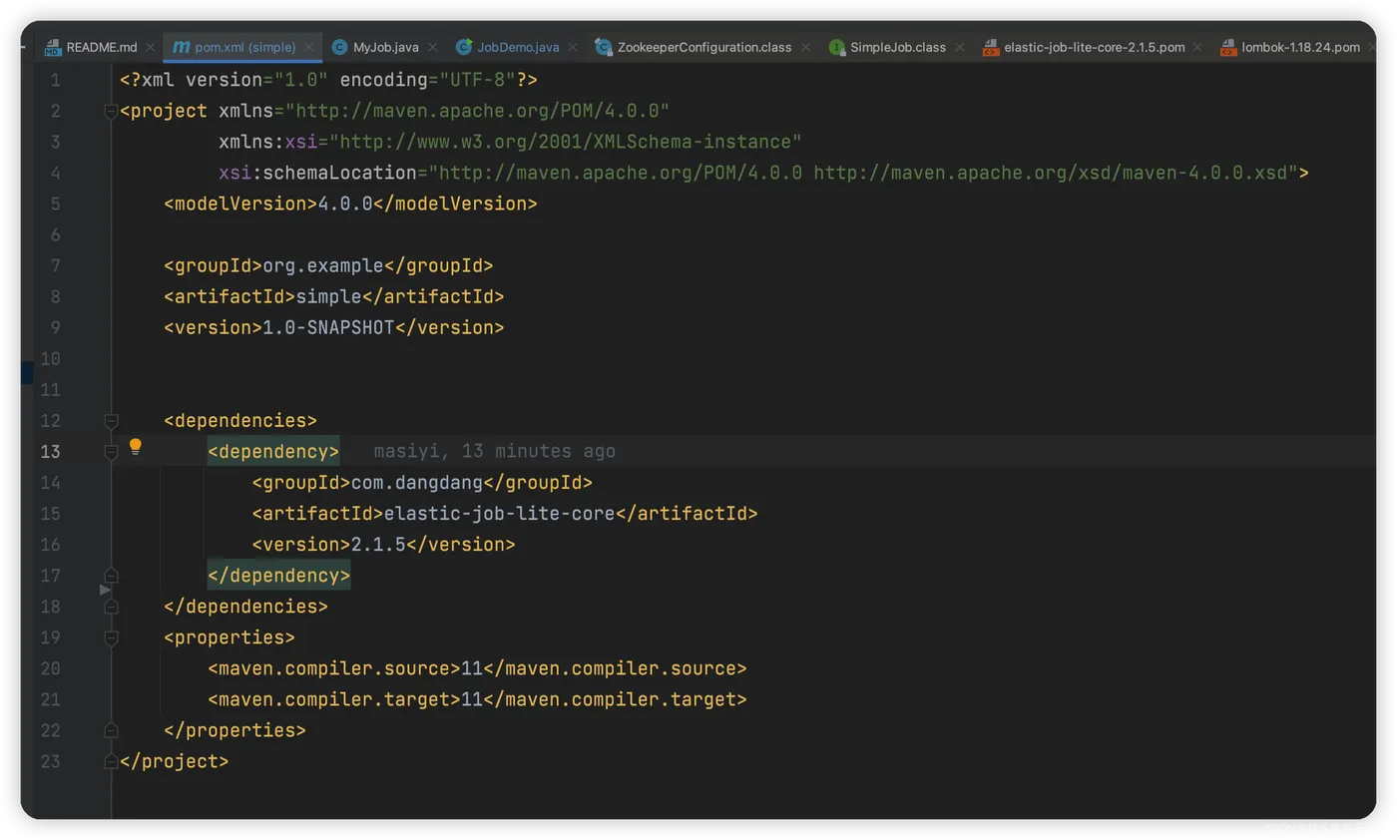
Task: Click the blue change marker beside line 11
Action: pos(27,373)
